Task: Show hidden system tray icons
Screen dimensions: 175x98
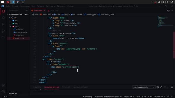Action: click(x=153, y=2)
